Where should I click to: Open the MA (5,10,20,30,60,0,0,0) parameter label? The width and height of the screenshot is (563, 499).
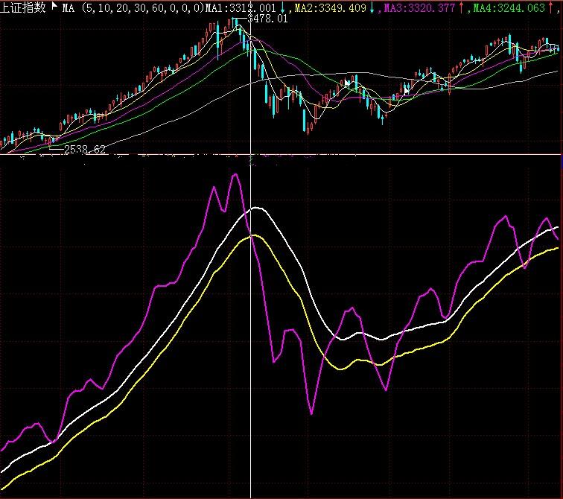coord(133,8)
